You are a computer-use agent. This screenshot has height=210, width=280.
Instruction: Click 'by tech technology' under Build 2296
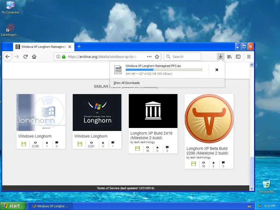point(199,157)
